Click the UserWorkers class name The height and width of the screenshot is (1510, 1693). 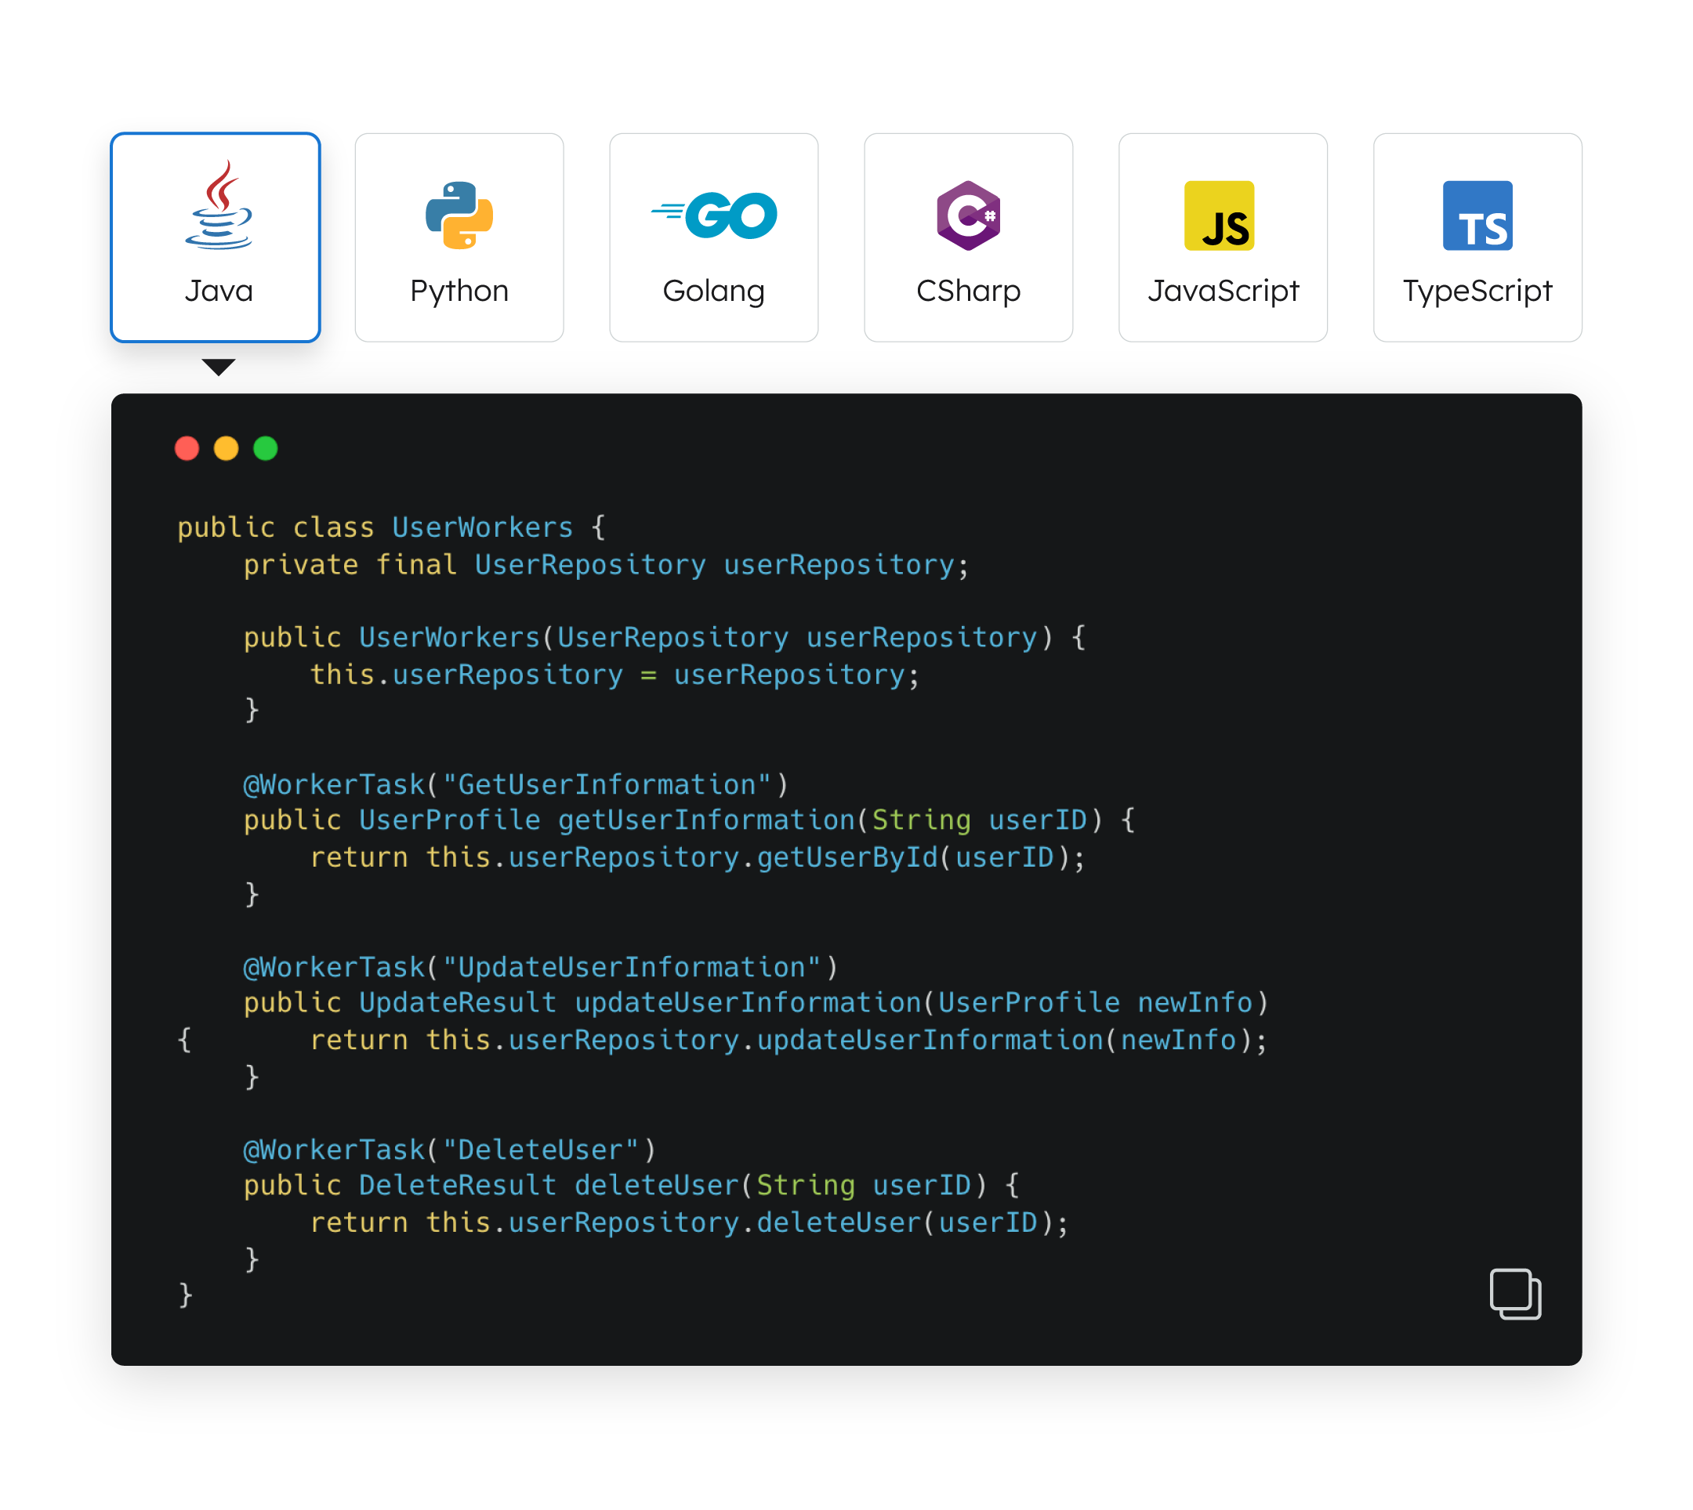point(482,527)
